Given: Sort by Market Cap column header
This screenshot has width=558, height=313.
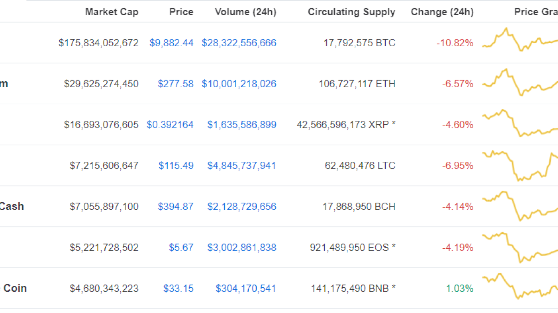Looking at the screenshot, I should (112, 12).
